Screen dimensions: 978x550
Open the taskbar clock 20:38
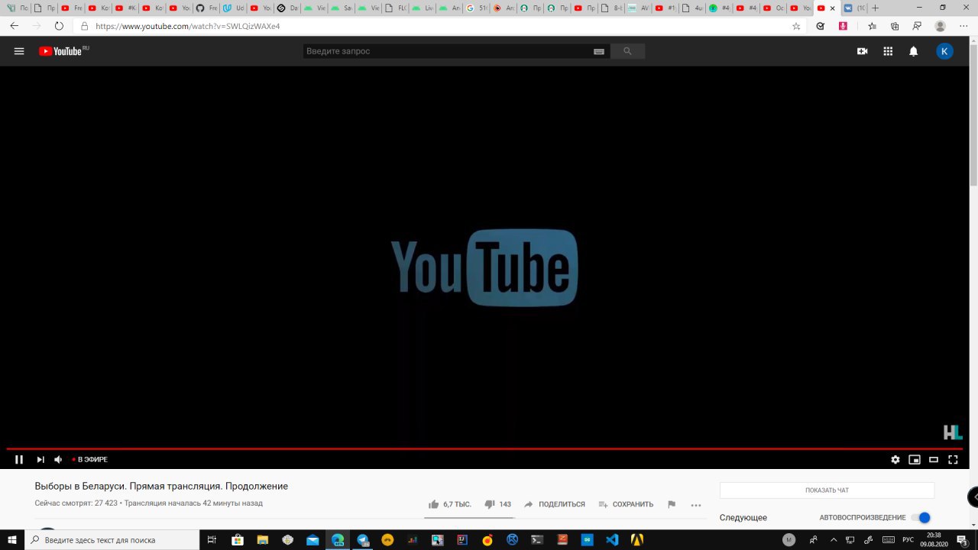coord(934,540)
